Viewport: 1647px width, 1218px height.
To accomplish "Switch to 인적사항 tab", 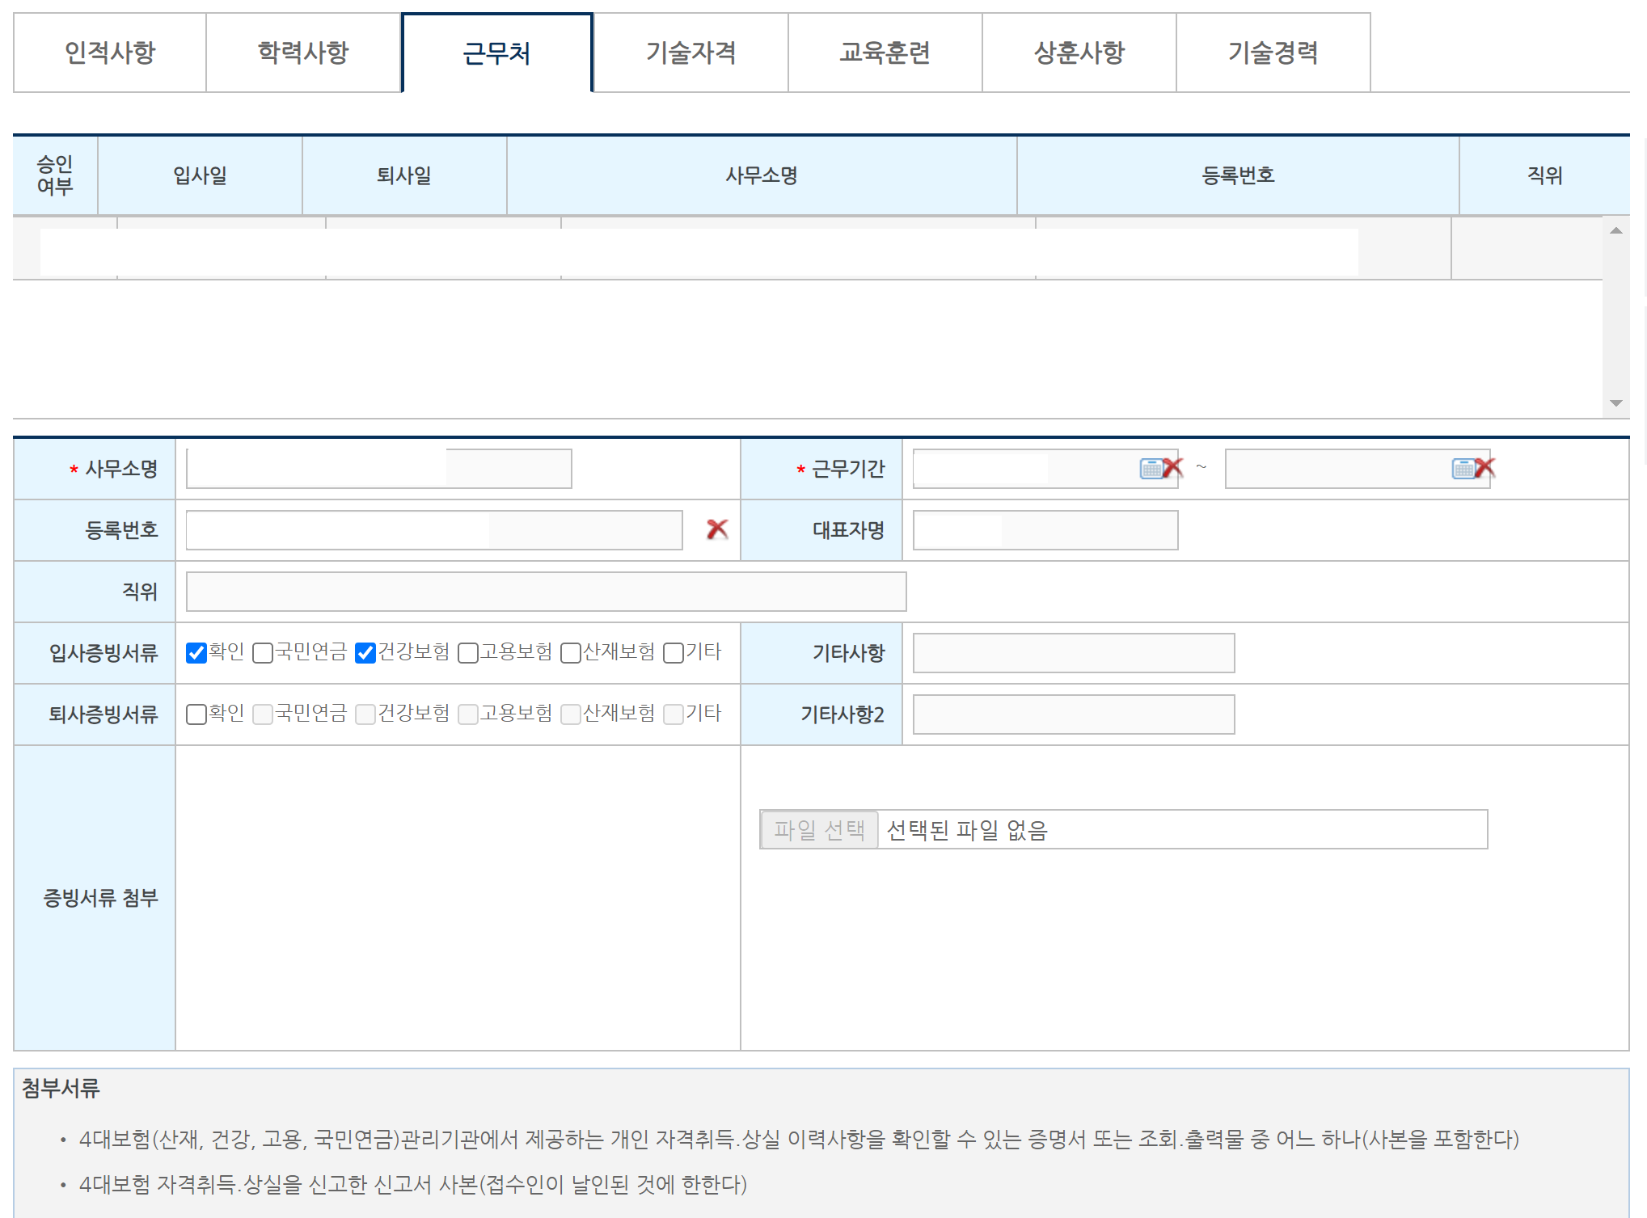I will [110, 53].
